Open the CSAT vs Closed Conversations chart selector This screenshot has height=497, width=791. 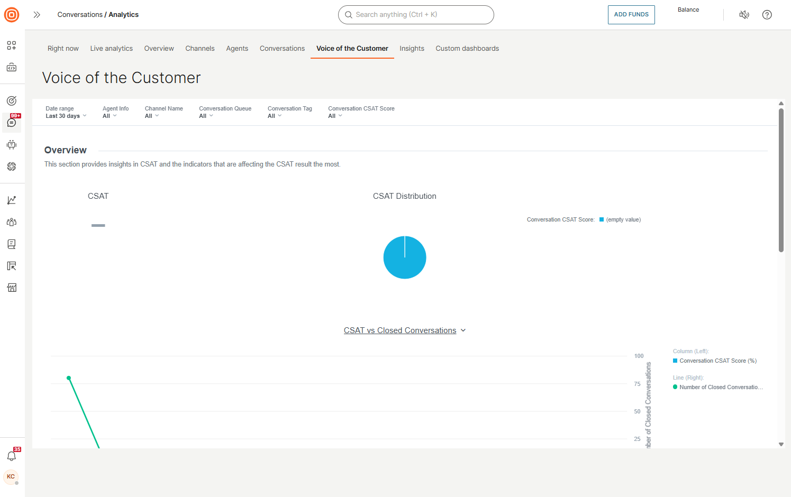point(405,330)
